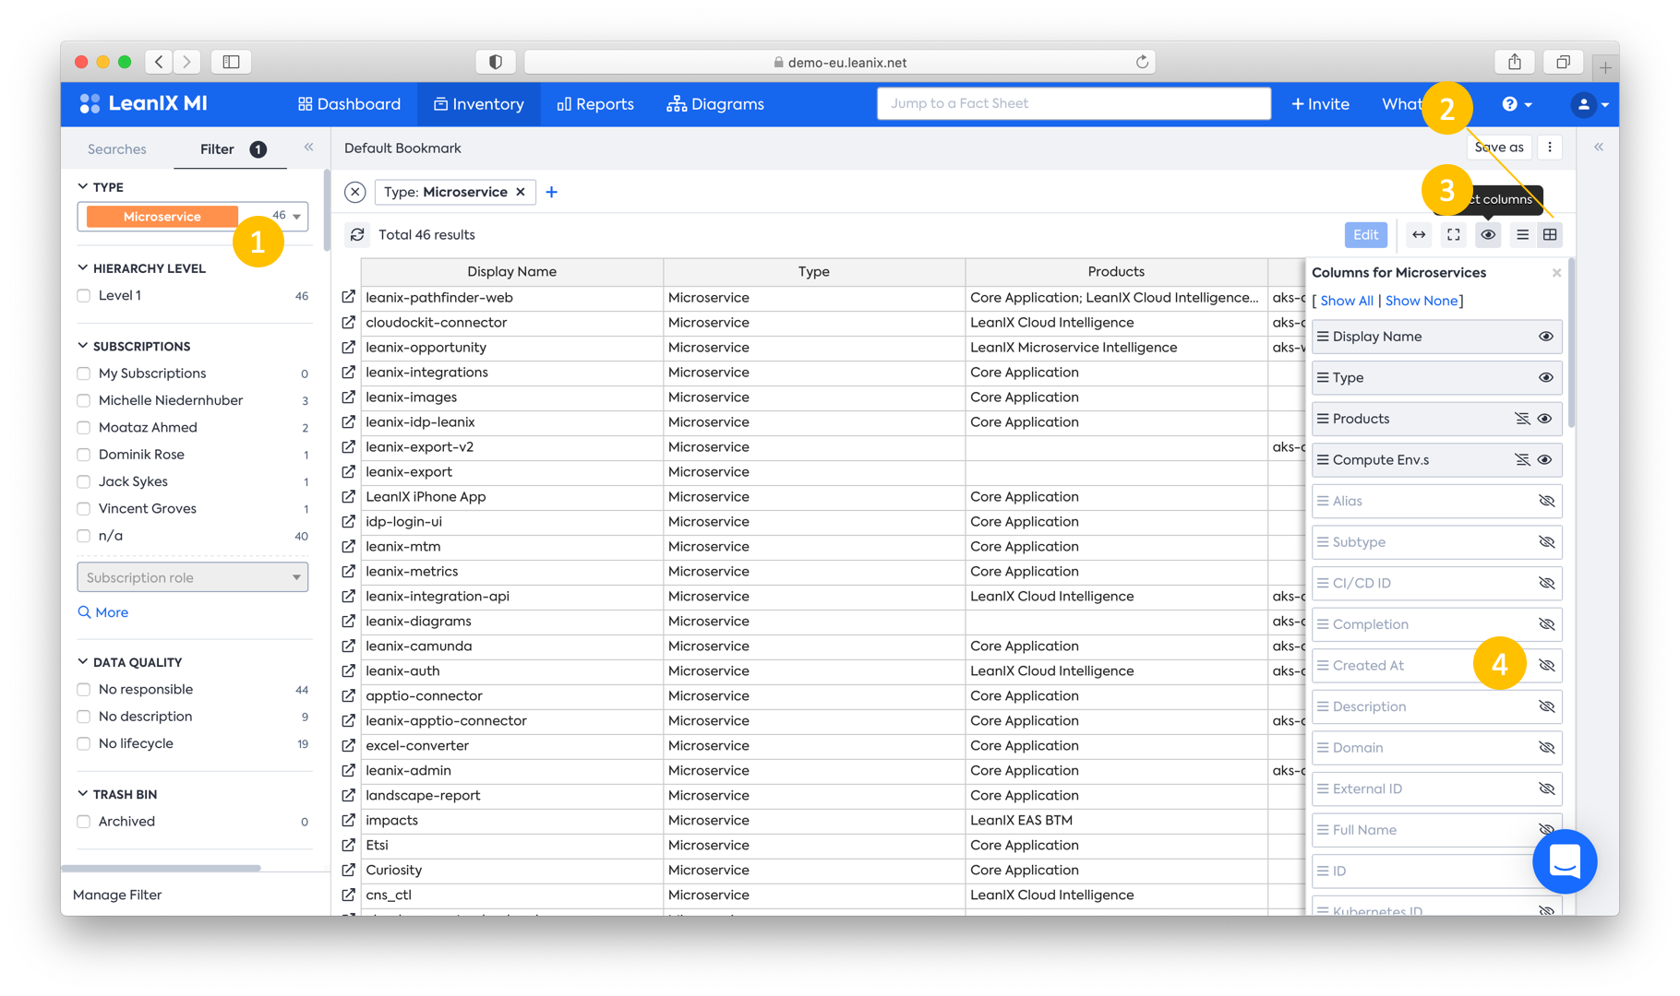Clear sorting on Products column

(1521, 419)
